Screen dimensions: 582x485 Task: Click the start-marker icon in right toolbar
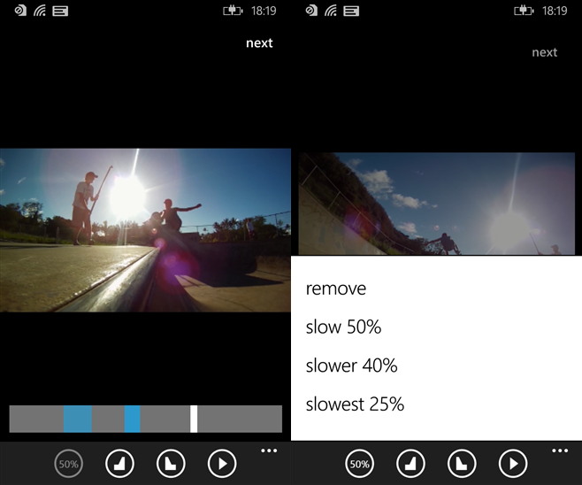(410, 464)
